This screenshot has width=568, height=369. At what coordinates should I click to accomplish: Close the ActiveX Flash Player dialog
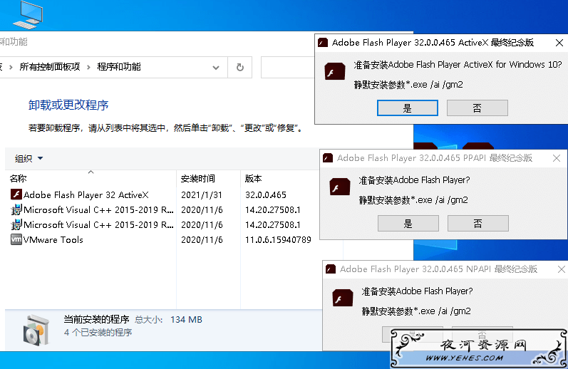pos(559,43)
